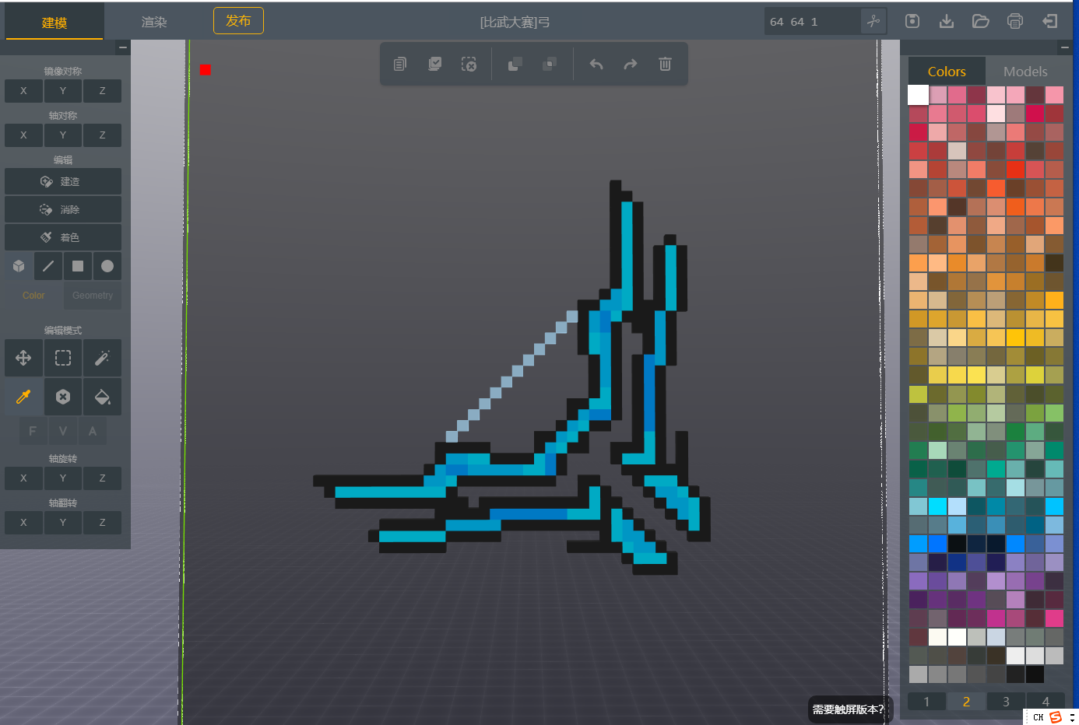
Task: Go to palette page 3
Action: point(1006,702)
